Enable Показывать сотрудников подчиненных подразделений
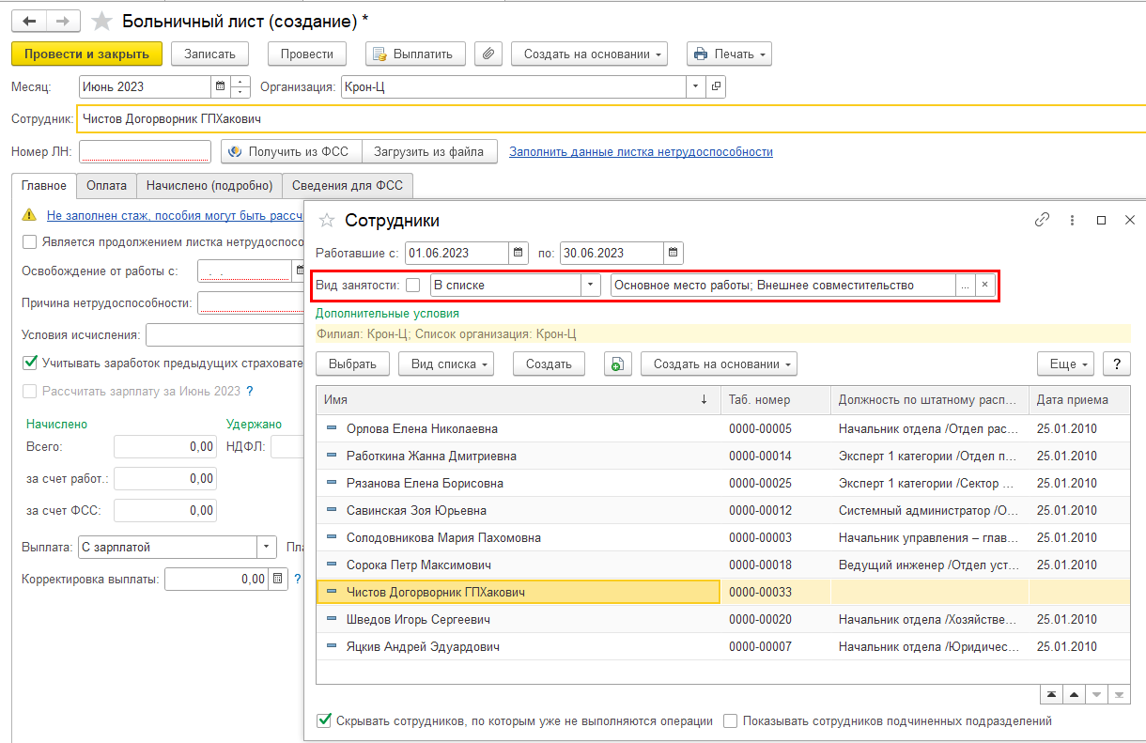 pyautogui.click(x=731, y=721)
